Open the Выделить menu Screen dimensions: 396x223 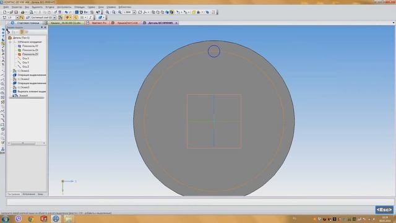(x=37, y=7)
